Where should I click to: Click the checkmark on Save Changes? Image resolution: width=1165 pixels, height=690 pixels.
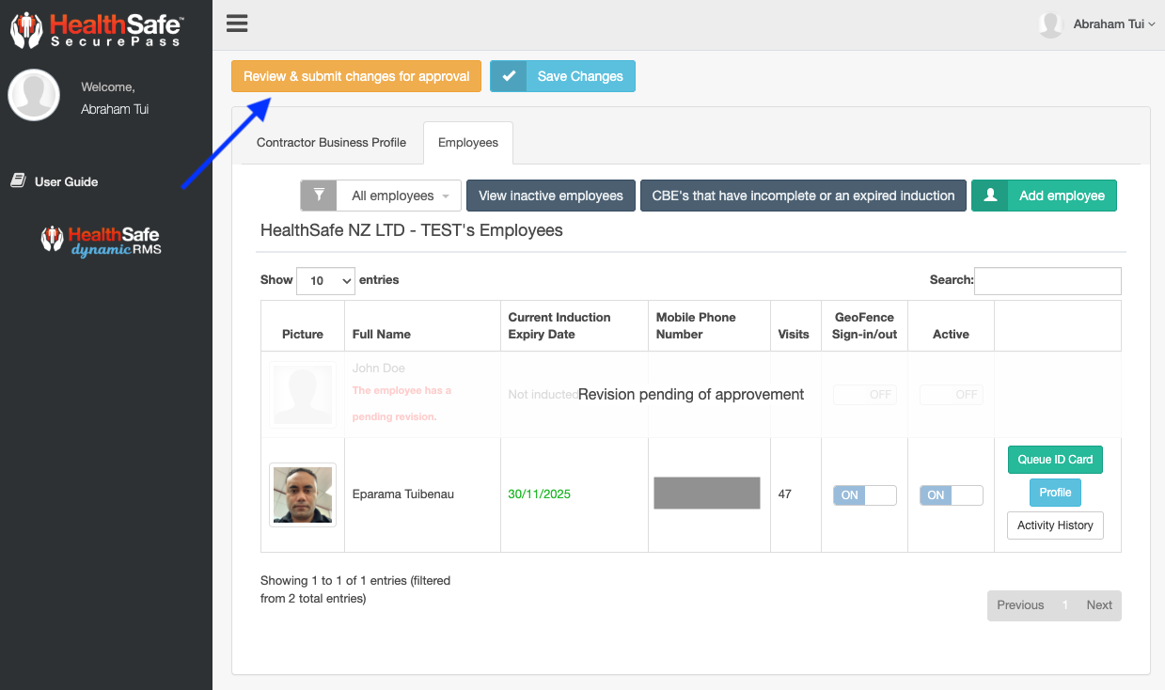pos(508,75)
